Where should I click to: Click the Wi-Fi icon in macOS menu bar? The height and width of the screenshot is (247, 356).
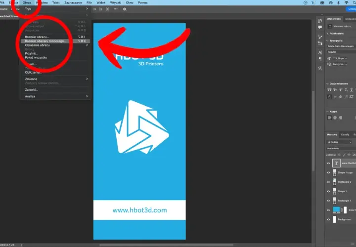346,3
